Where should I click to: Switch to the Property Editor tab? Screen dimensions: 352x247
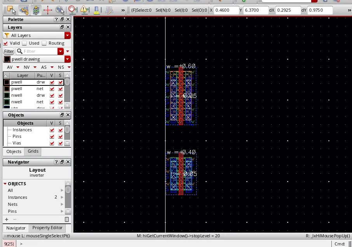pos(47,228)
